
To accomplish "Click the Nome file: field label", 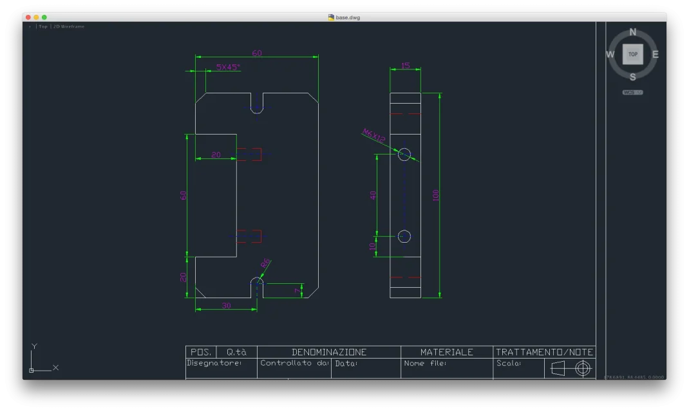I will [425, 364].
